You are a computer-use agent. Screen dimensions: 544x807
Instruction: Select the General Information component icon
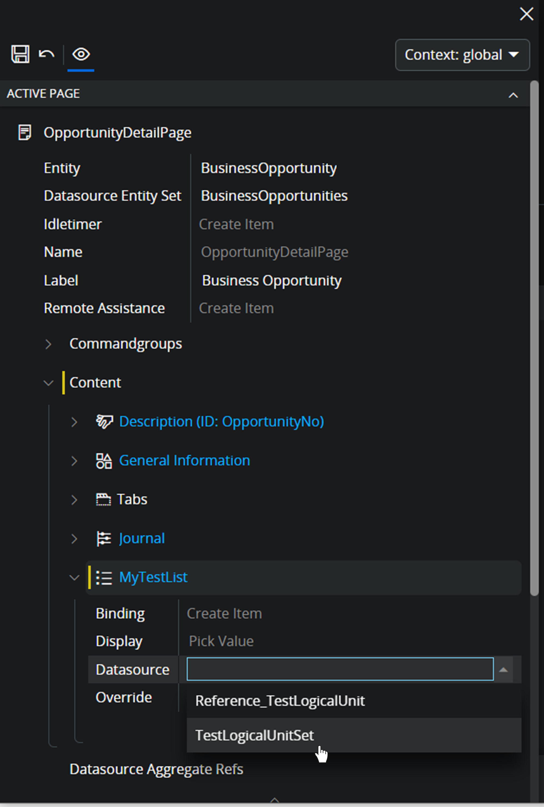click(104, 461)
